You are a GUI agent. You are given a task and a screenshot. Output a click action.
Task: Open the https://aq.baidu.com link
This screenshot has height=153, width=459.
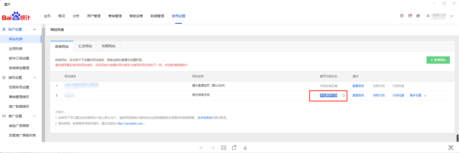(130, 123)
